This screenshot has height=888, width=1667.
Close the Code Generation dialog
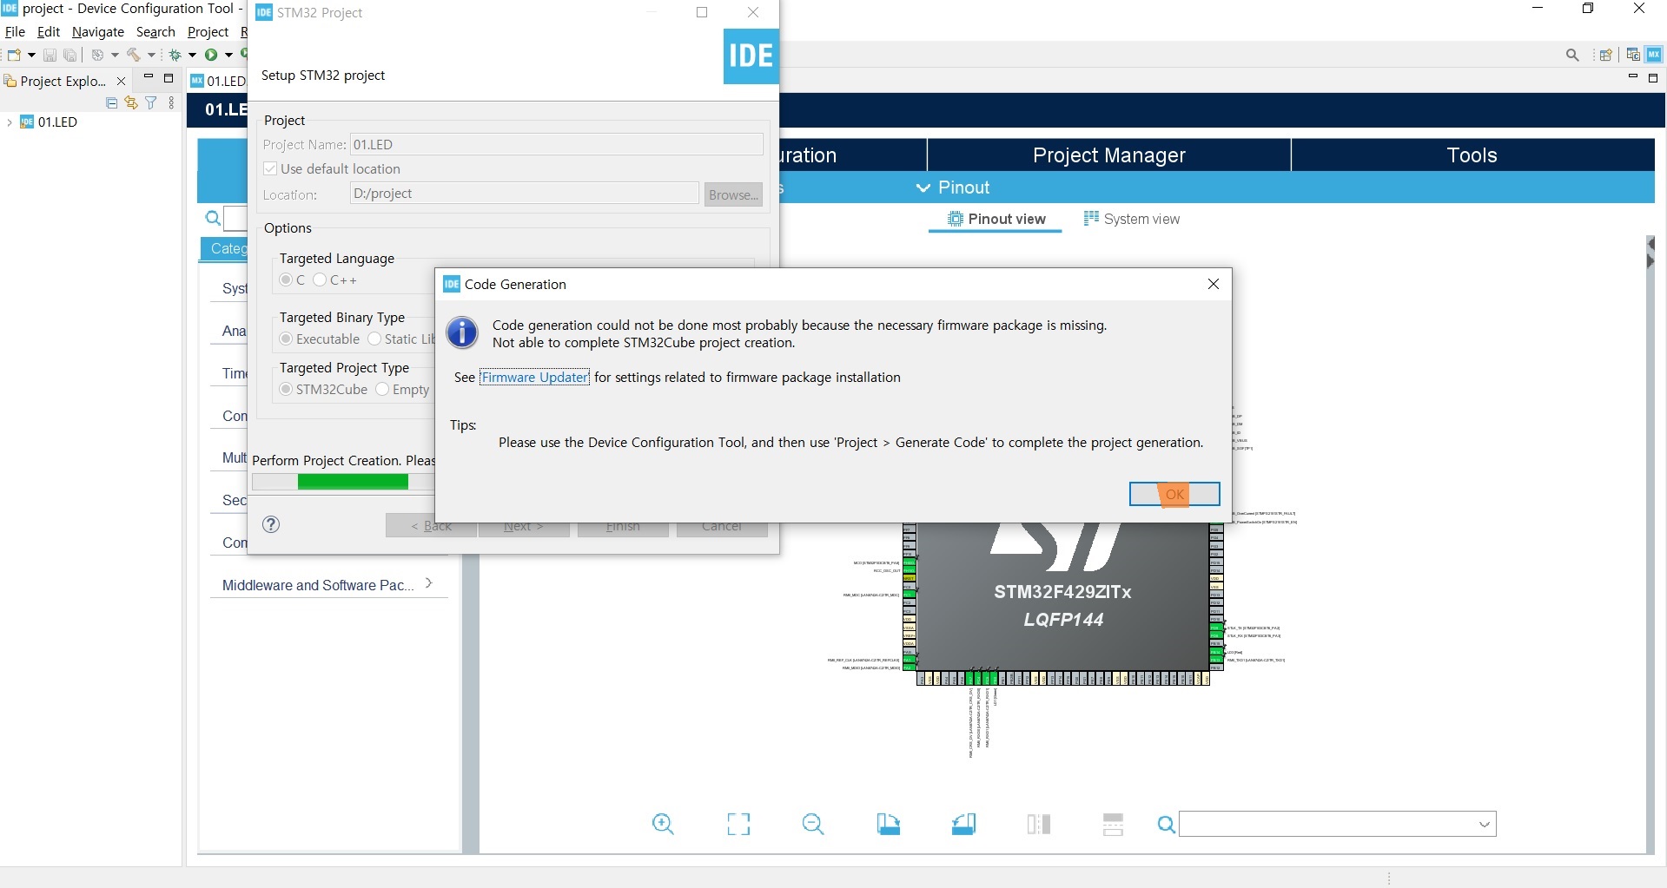pyautogui.click(x=1214, y=284)
